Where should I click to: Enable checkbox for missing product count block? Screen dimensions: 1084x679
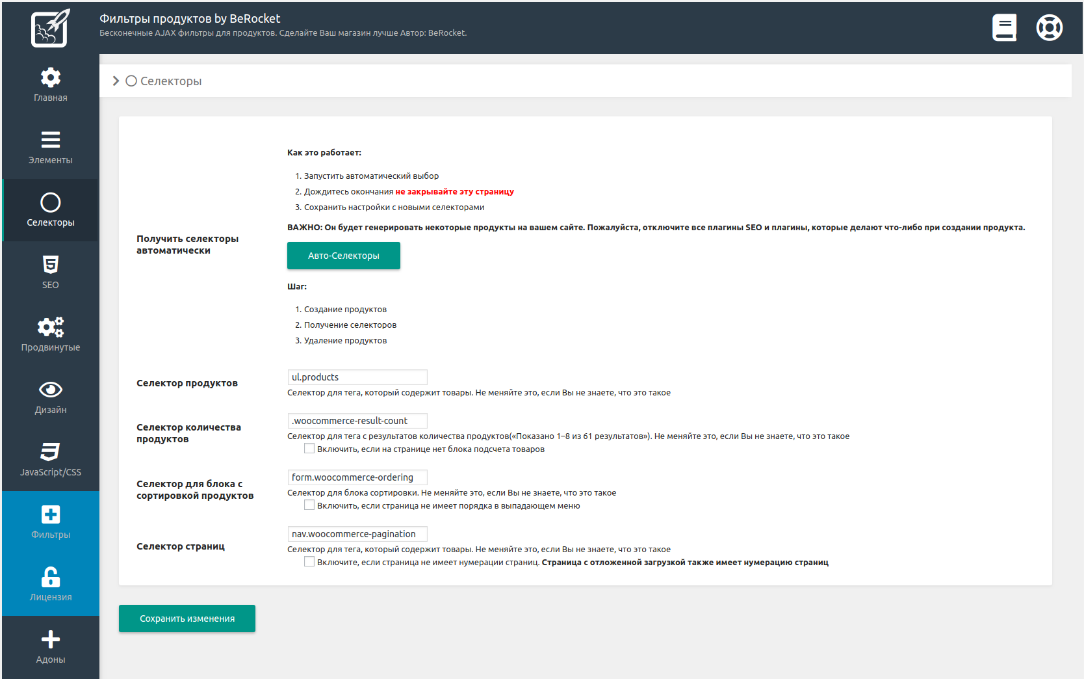pyautogui.click(x=309, y=449)
